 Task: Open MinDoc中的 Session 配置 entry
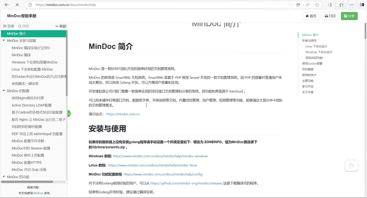coord(31,148)
